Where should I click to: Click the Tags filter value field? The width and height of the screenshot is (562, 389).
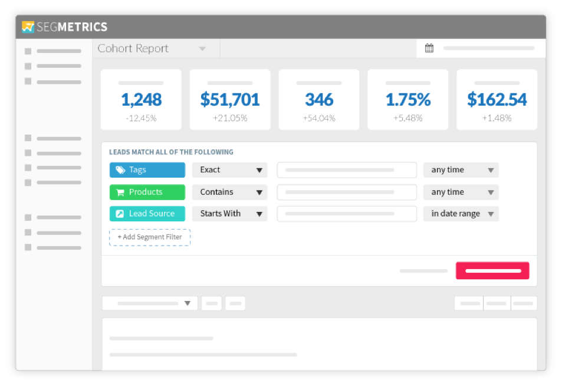(x=347, y=170)
